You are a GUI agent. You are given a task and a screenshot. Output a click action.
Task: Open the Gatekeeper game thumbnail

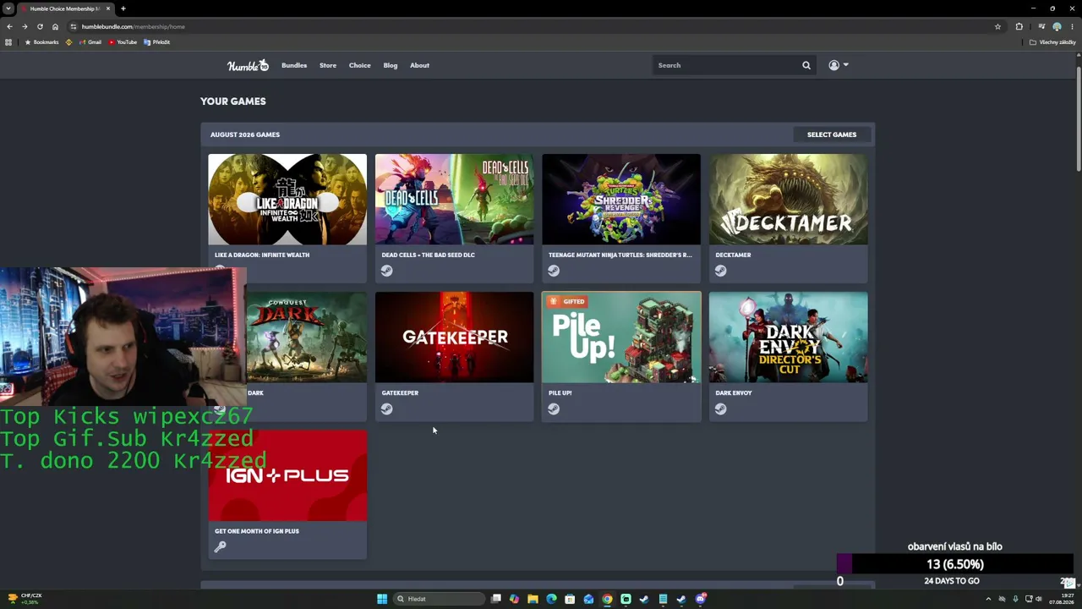coord(455,337)
